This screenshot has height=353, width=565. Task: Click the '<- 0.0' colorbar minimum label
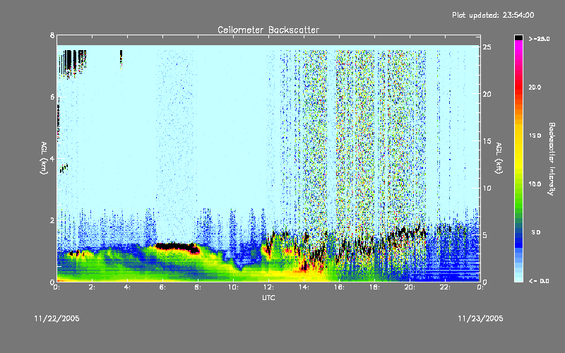[539, 280]
